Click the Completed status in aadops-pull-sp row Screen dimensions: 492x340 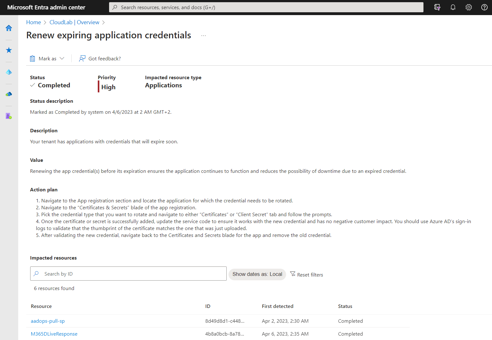351,321
